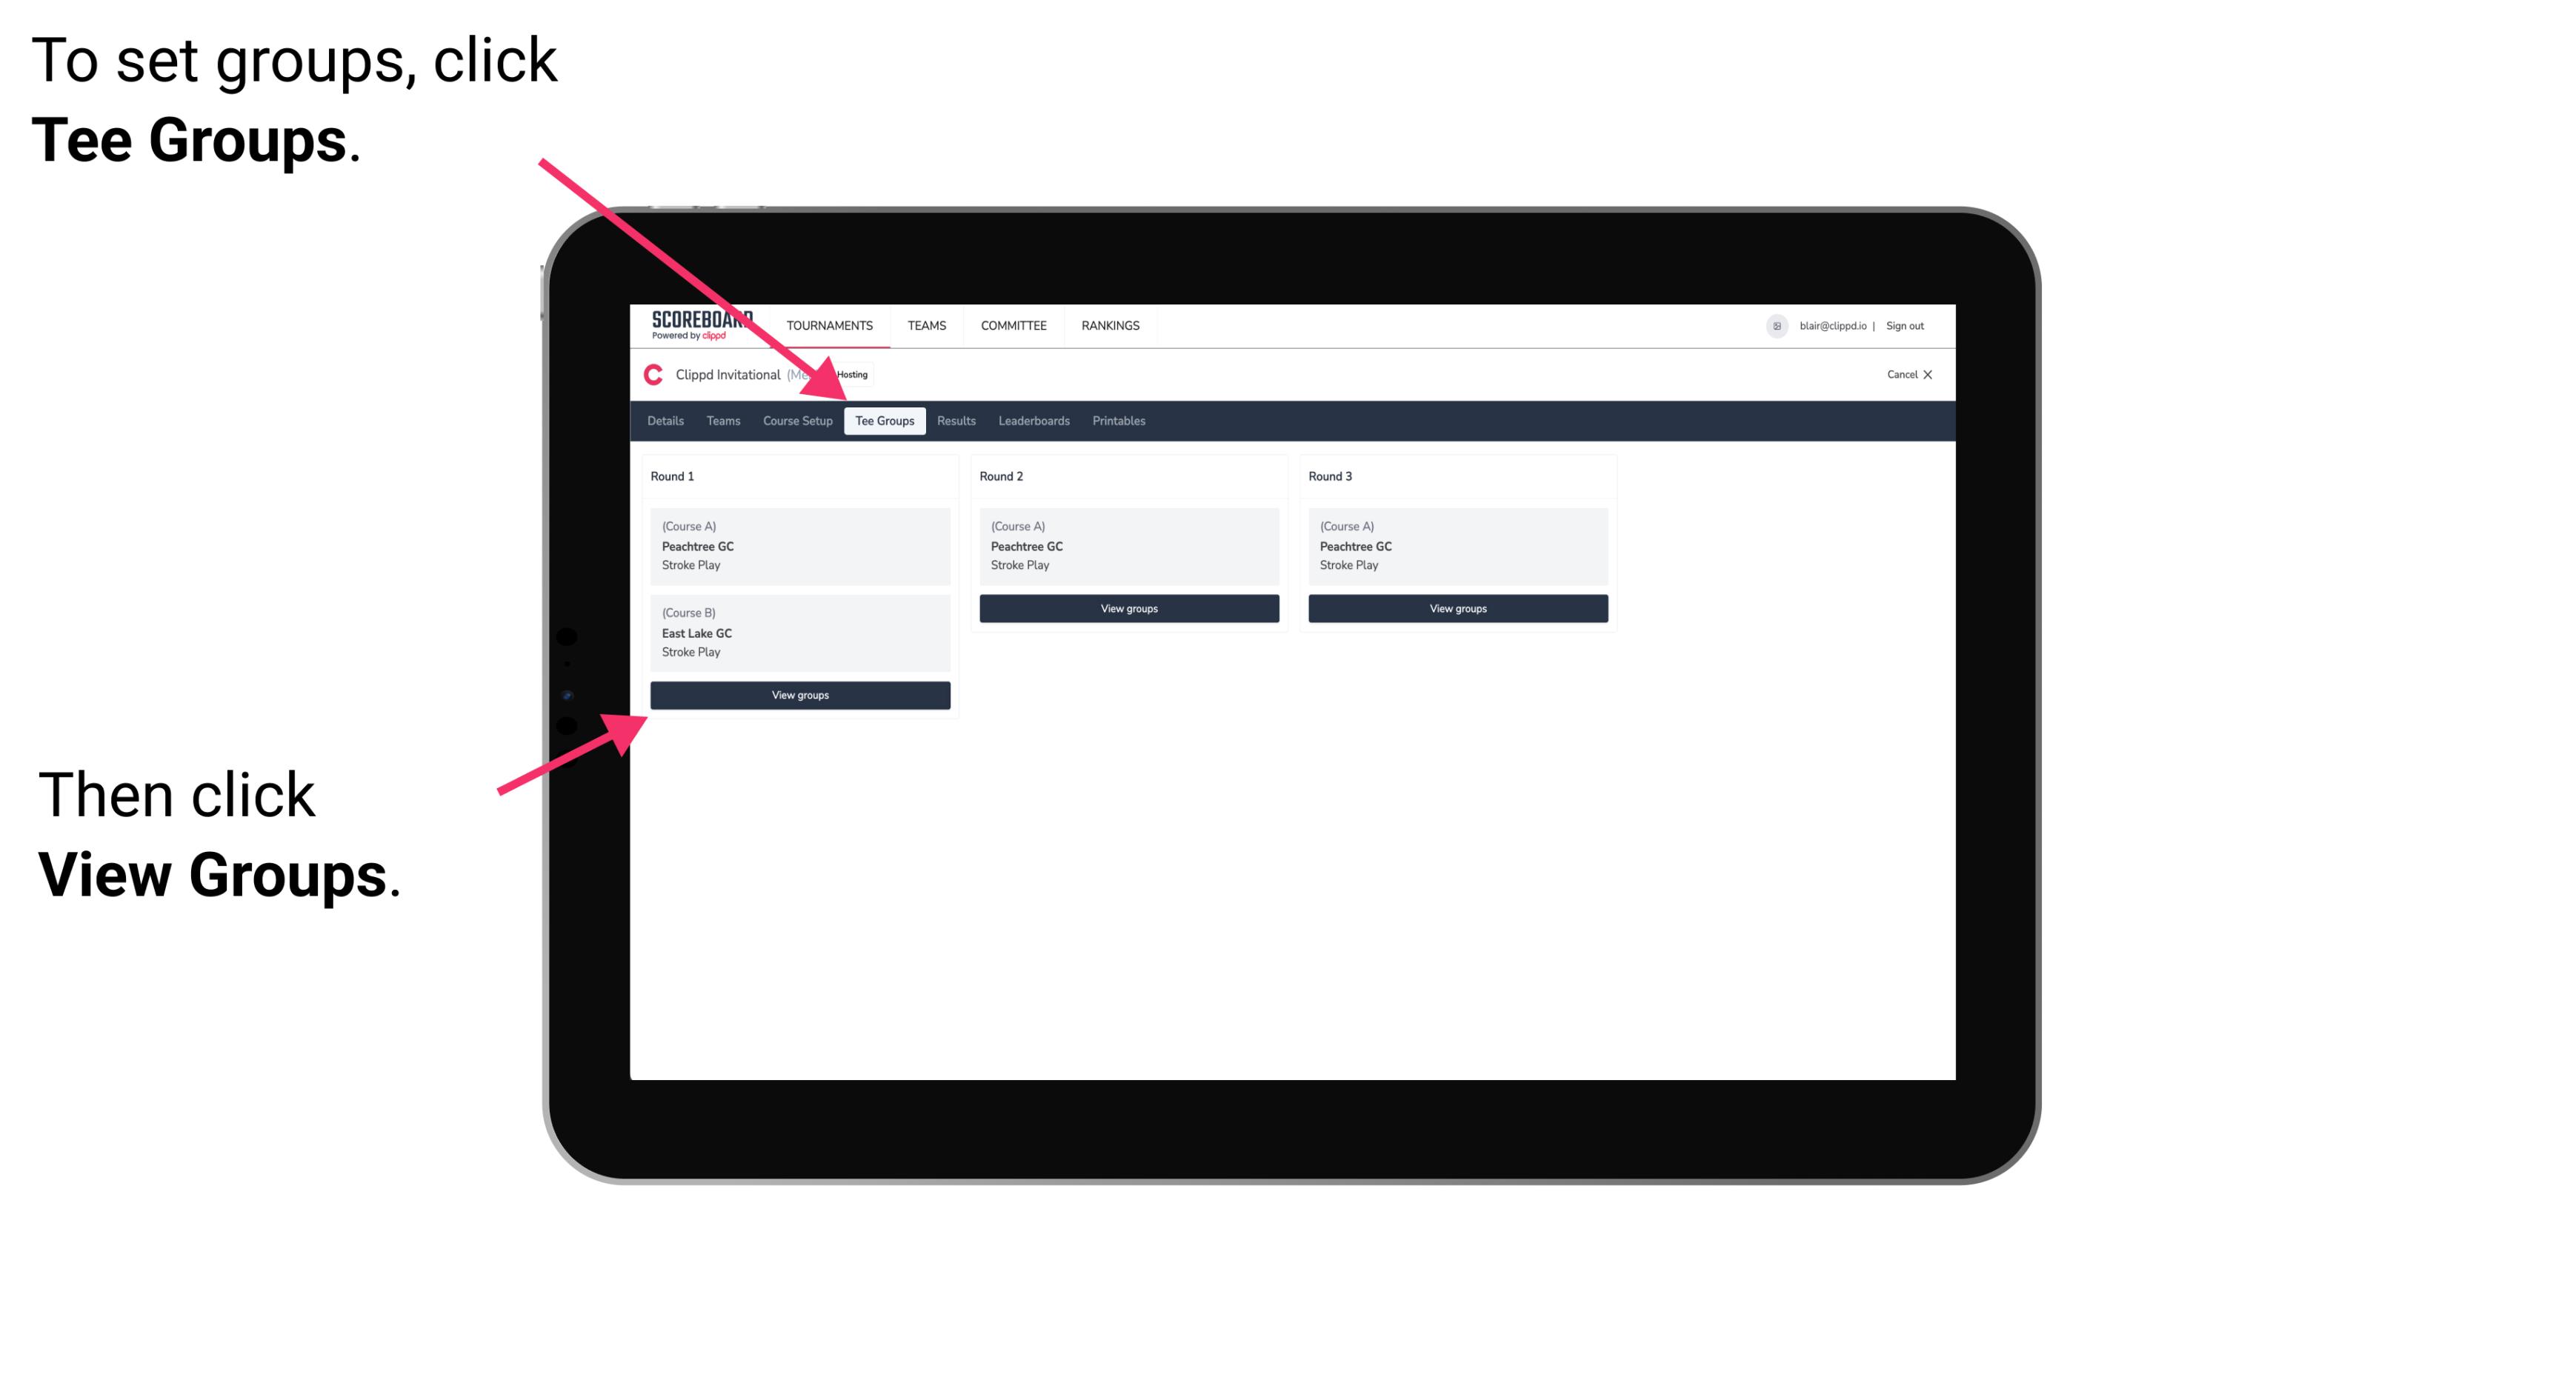Select the Results tab
The image size is (2576, 1386).
coord(954,422)
